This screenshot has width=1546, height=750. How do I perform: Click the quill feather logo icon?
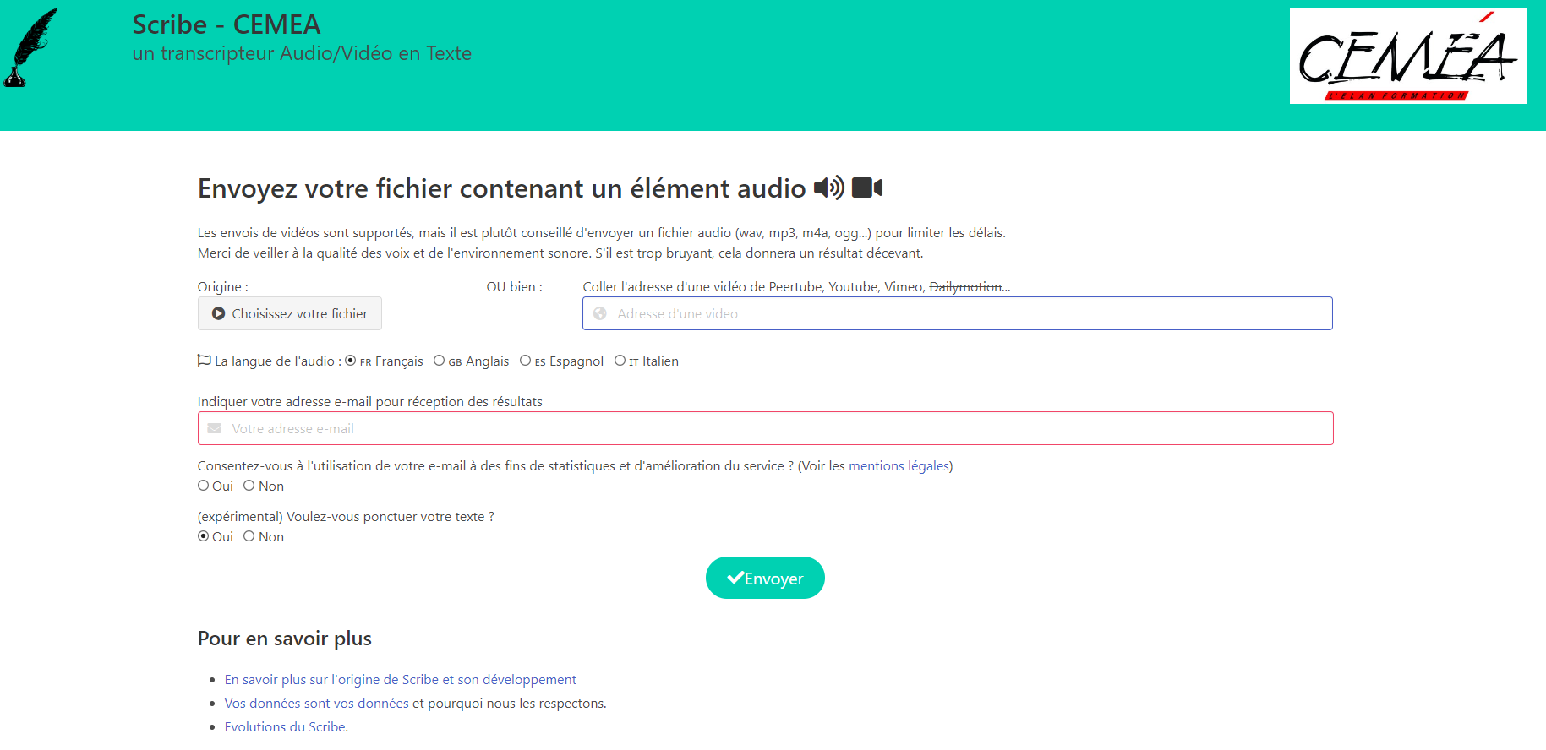point(31,47)
